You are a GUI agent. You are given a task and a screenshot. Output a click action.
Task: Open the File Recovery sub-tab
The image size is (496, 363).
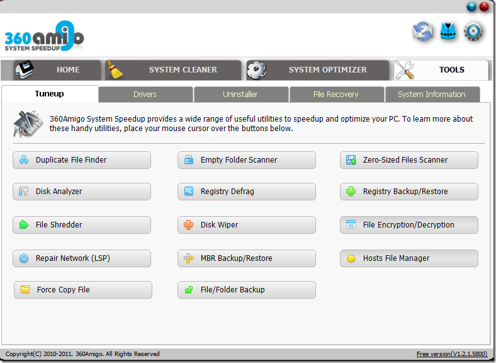(x=337, y=95)
